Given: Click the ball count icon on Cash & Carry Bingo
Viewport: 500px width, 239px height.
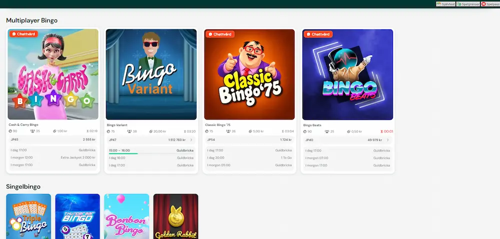Looking at the screenshot, I should click(10, 131).
